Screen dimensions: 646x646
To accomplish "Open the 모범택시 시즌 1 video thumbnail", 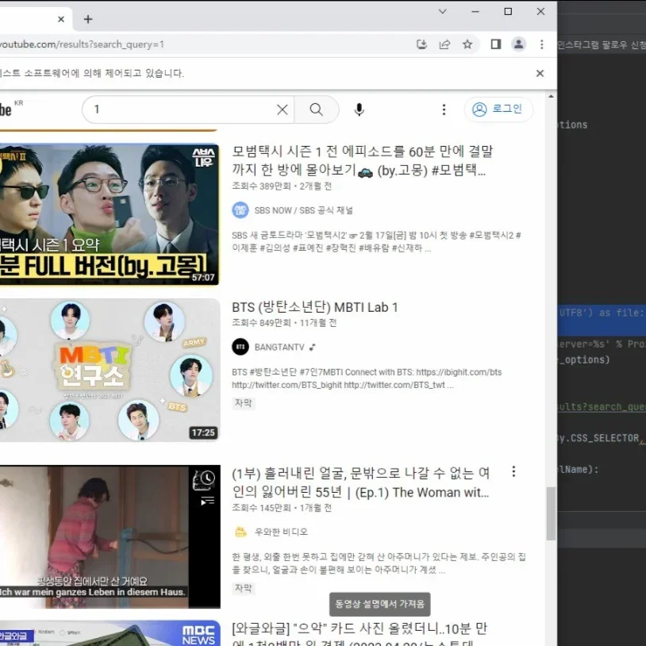I will coord(110,214).
